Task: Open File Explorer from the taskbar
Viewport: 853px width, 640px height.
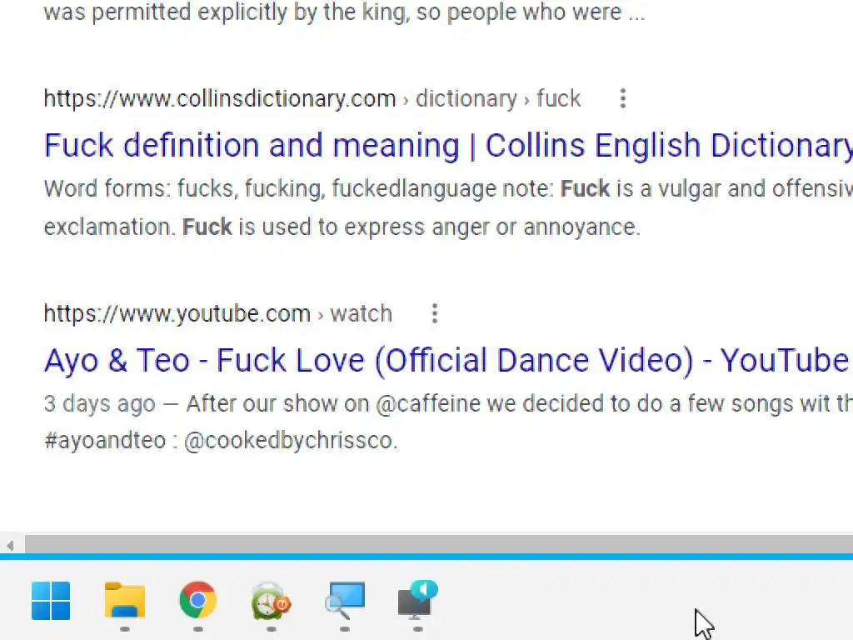Action: (125, 600)
